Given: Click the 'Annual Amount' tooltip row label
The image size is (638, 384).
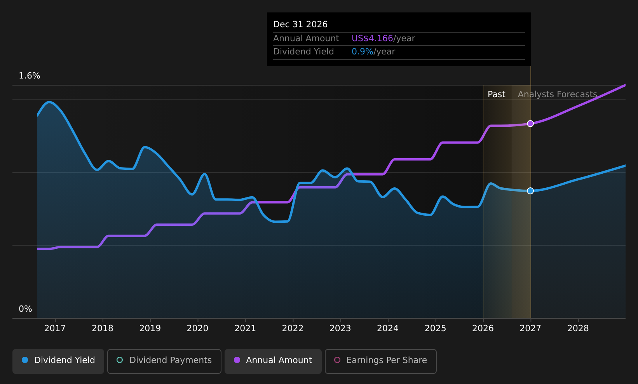Looking at the screenshot, I should pos(306,38).
